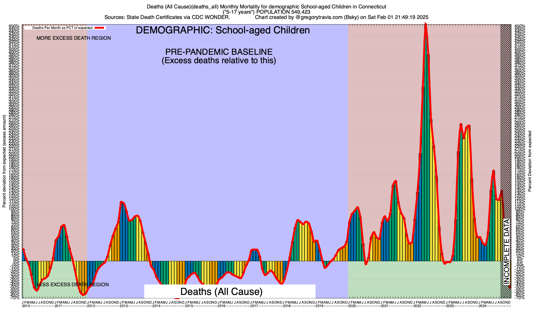539x316 pixels.
Task: Click the 2024 year label on x-axis
Action: click(482, 306)
